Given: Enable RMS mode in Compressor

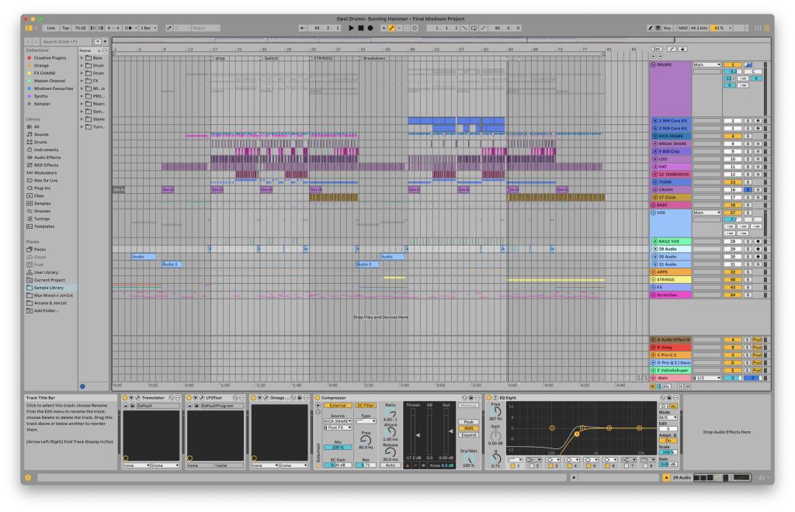Looking at the screenshot, I should coord(469,428).
